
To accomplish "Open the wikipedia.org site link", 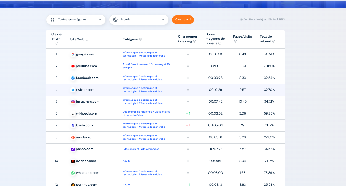I will [x=86, y=114].
